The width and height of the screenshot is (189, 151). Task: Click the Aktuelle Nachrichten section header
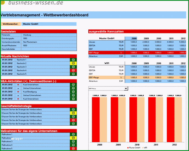click(39, 56)
